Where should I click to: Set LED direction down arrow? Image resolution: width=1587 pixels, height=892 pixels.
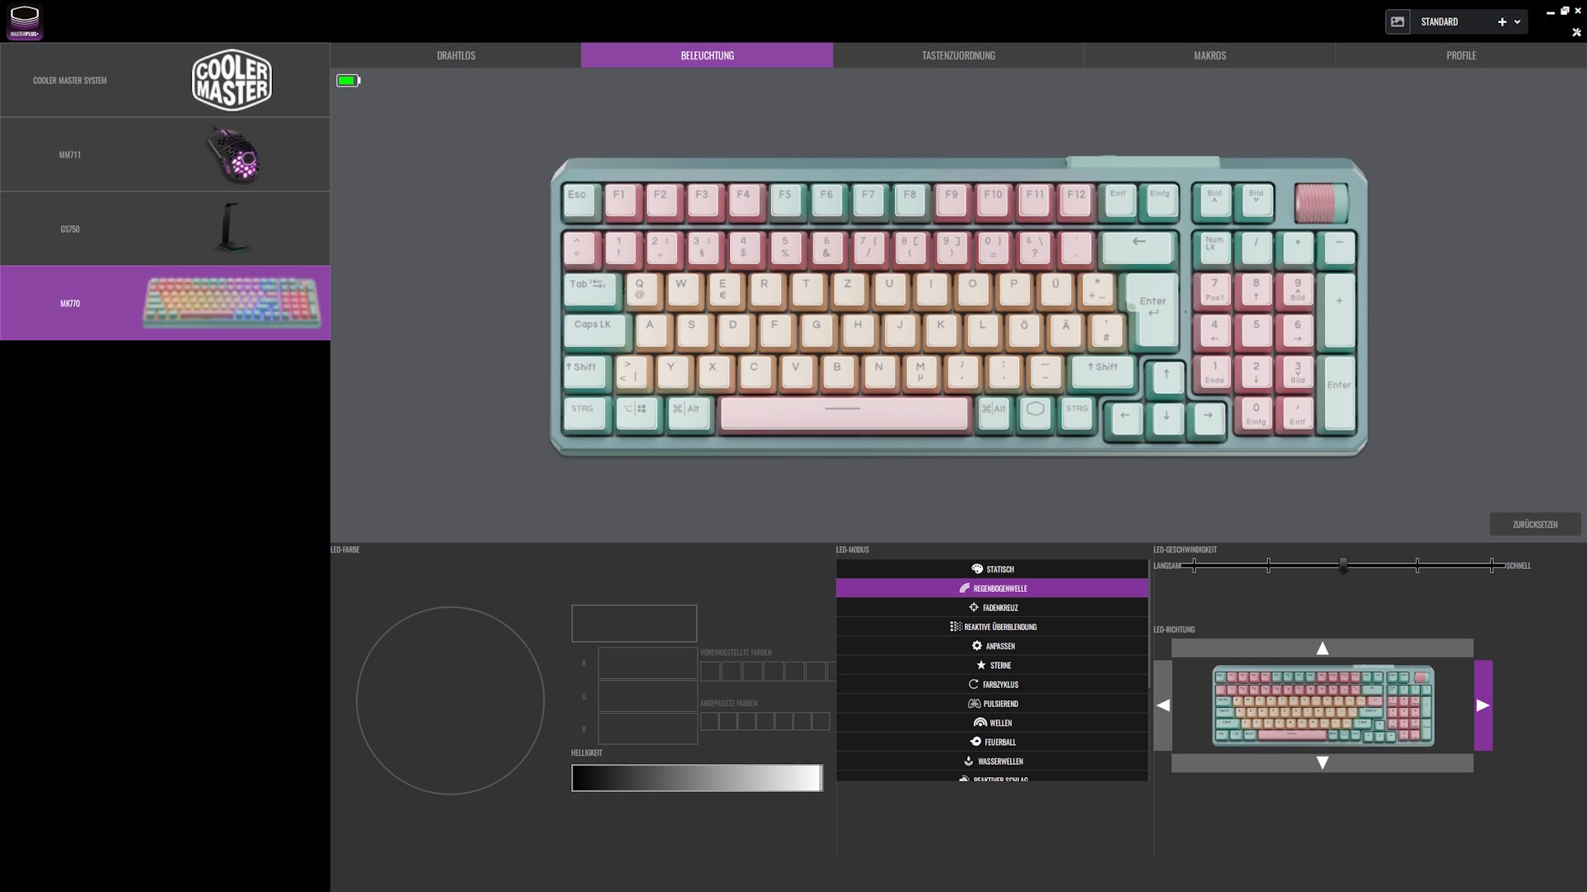coord(1322,762)
